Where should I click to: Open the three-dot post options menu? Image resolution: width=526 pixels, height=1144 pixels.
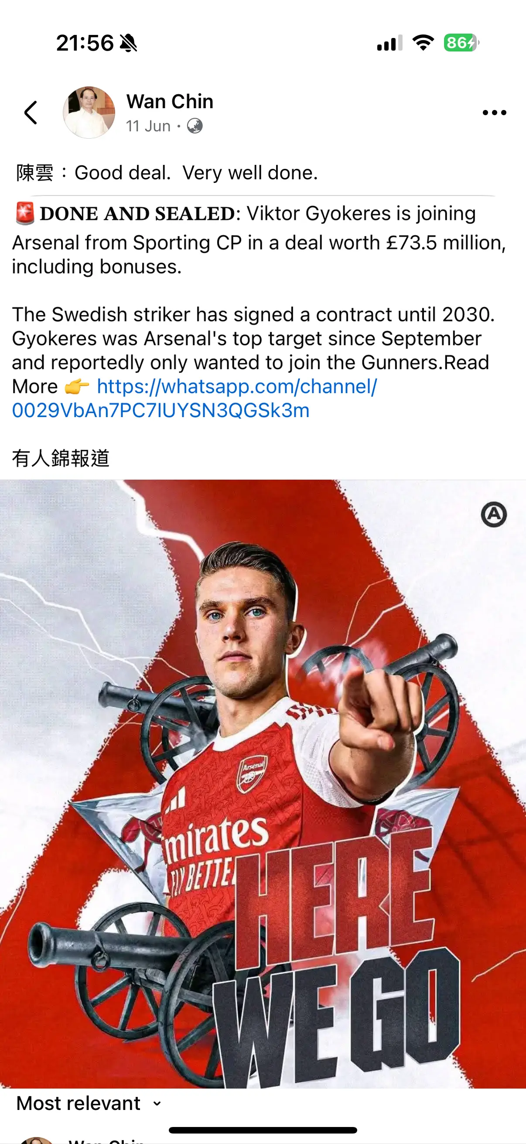494,113
